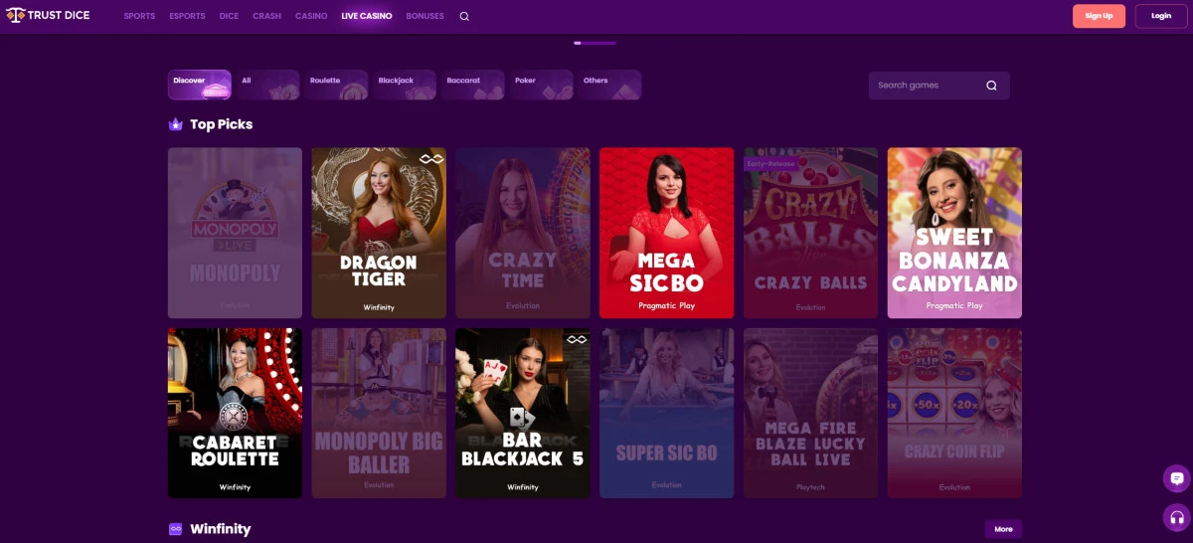Select the Roulette category filter
Viewport: 1193px width, 543px height.
click(336, 85)
